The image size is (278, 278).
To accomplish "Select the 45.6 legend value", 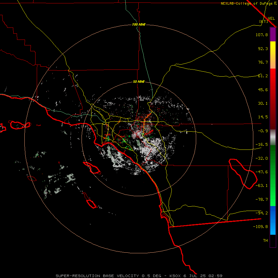I will [263, 90].
